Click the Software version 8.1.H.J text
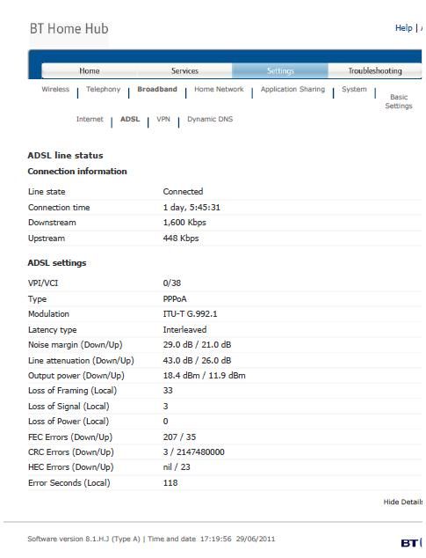The image size is (426, 558). click(x=83, y=539)
